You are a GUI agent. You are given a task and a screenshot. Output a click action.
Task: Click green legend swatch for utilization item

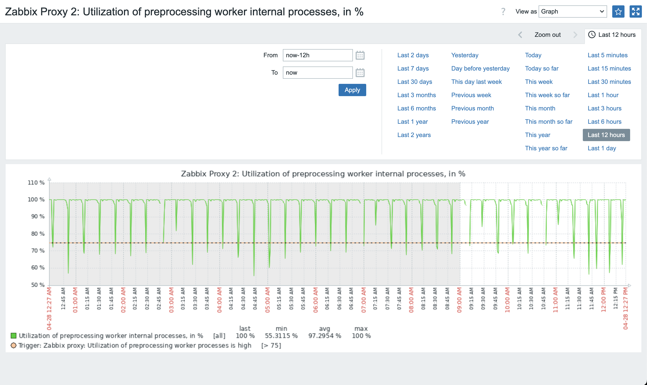pos(14,336)
